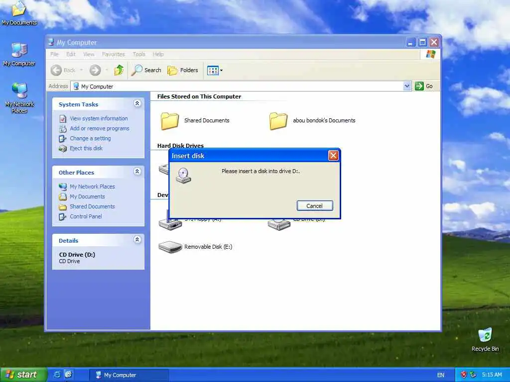Click the Change a setting icon

pos(63,139)
